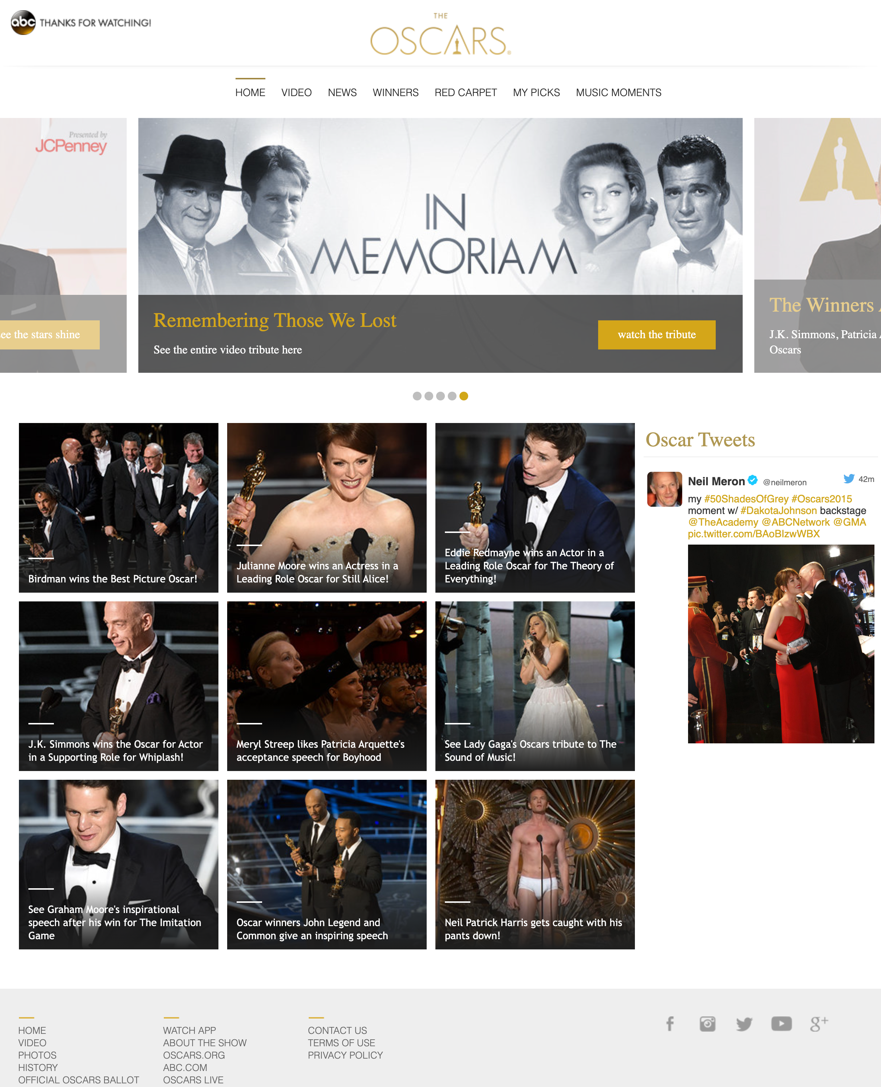Click the Twitter bird icon beside 42m
Image resolution: width=881 pixels, height=1087 pixels.
[849, 479]
